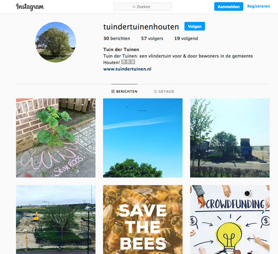Viewport: 278px width, 254px height.
Task: Open the 19 volgend list
Action: [x=186, y=38]
